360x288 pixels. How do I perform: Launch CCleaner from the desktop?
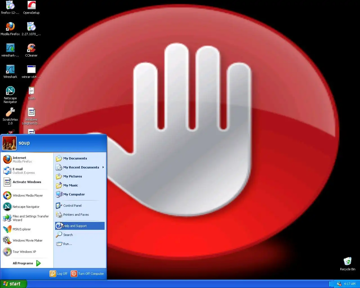pyautogui.click(x=31, y=50)
